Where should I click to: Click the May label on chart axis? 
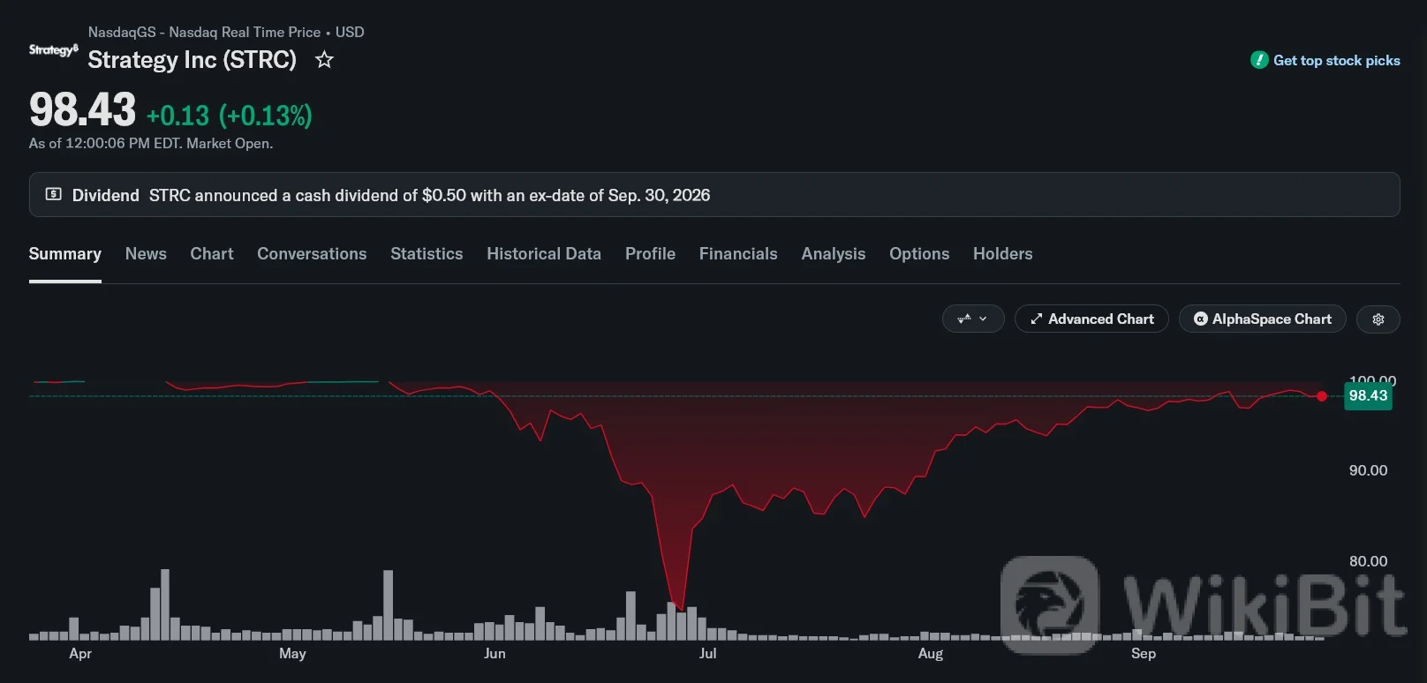point(292,654)
